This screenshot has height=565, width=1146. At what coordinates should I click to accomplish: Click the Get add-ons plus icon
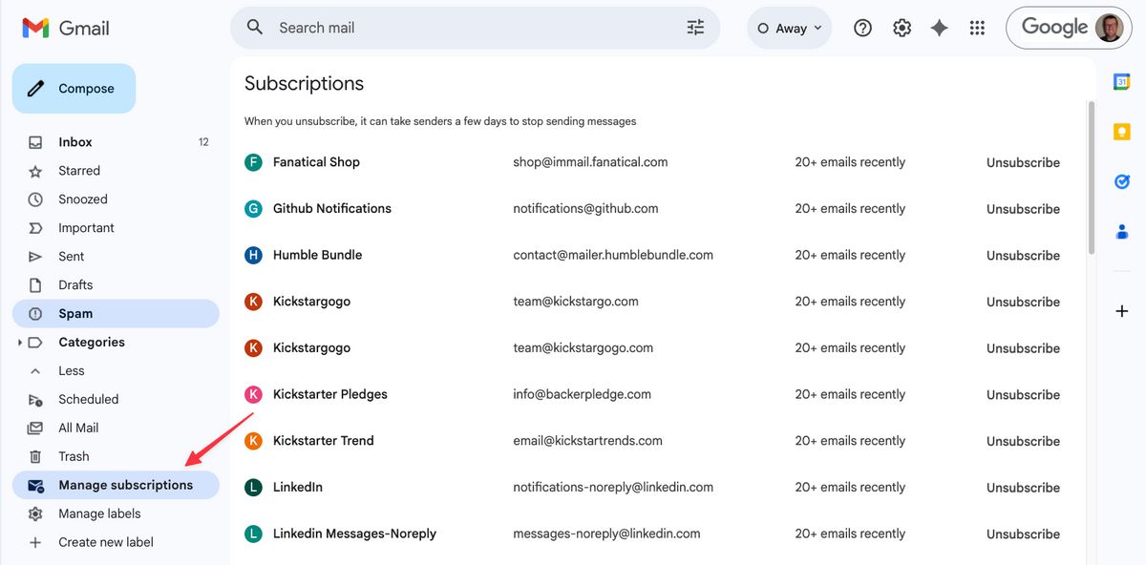(x=1121, y=310)
